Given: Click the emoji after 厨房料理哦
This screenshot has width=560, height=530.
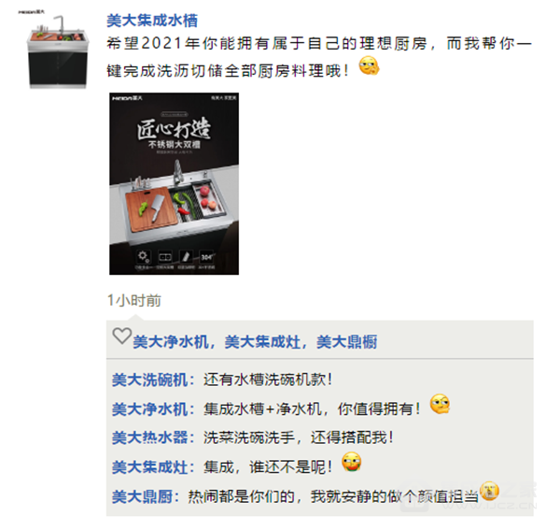Looking at the screenshot, I should coord(369,66).
